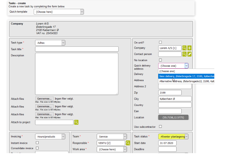Click the search icon beside Responsible field

click(x=128, y=143)
